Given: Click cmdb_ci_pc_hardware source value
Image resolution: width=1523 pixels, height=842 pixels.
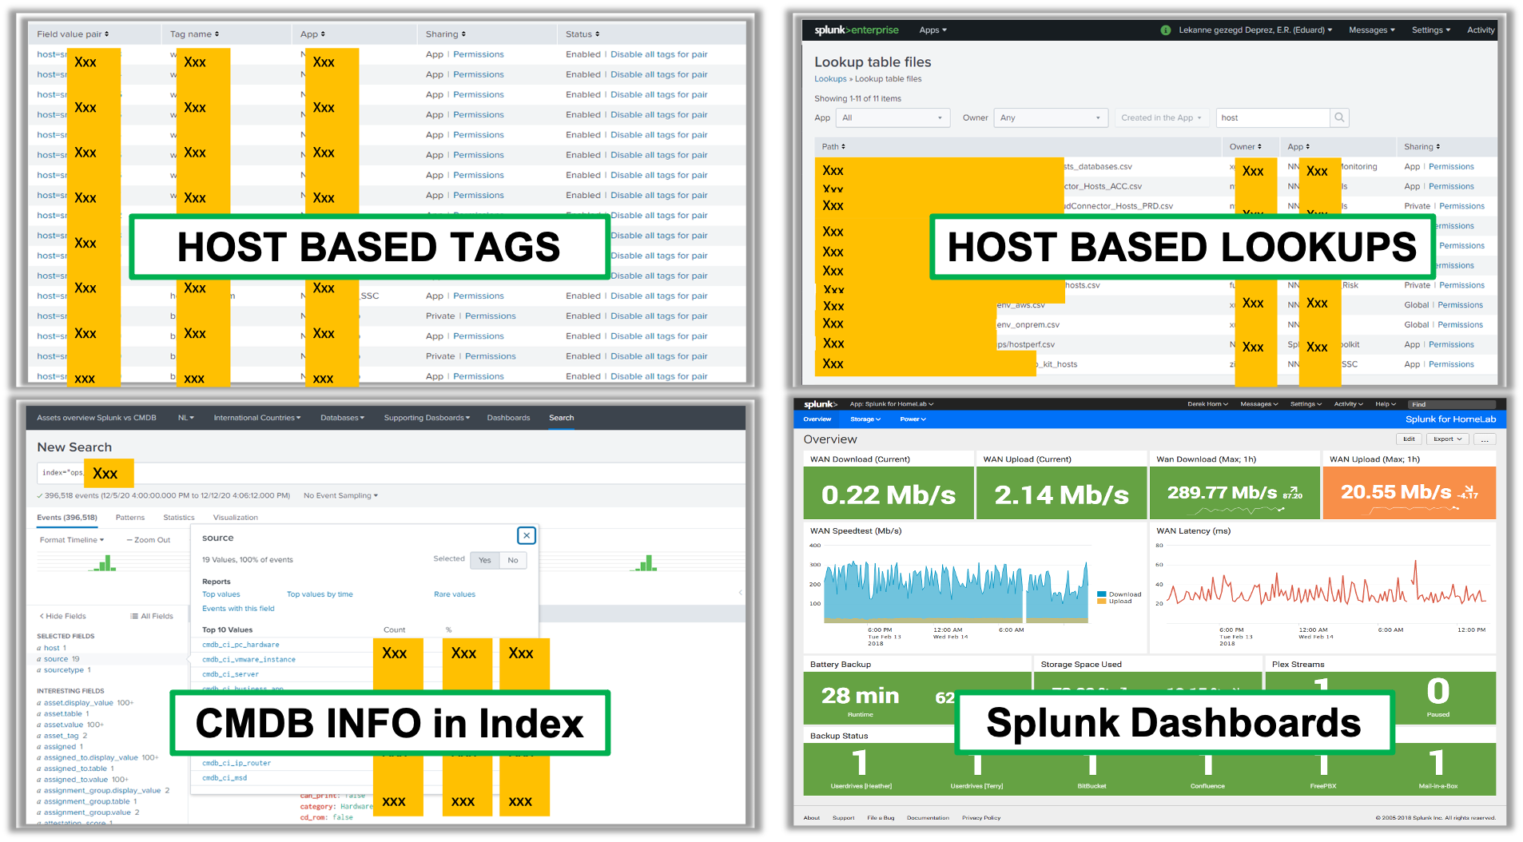Looking at the screenshot, I should pyautogui.click(x=241, y=645).
